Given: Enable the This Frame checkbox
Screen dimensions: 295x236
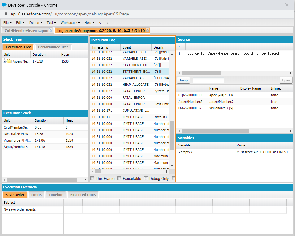Looking at the screenshot, I should pyautogui.click(x=92, y=178).
